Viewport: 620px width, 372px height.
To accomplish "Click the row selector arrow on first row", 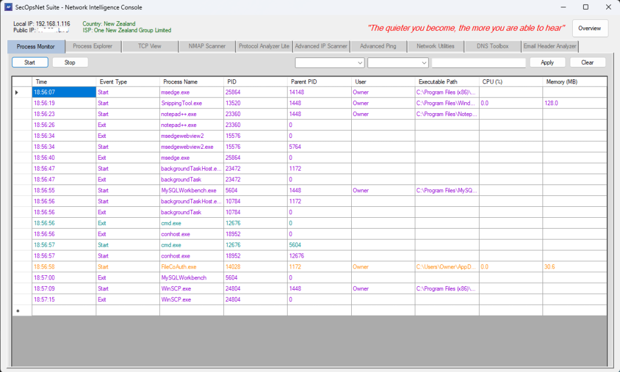I will coord(17,93).
